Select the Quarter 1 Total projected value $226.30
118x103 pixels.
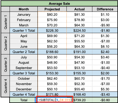pyautogui.click(x=52, y=31)
